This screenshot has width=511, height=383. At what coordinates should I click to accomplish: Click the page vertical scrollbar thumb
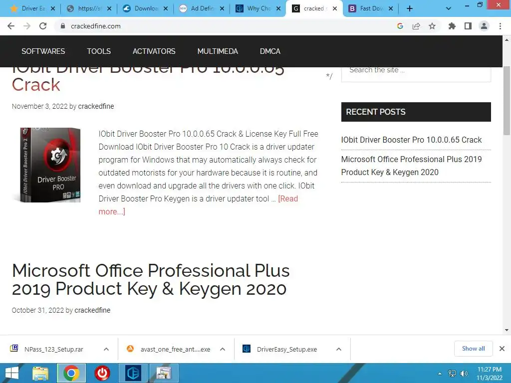[x=507, y=101]
